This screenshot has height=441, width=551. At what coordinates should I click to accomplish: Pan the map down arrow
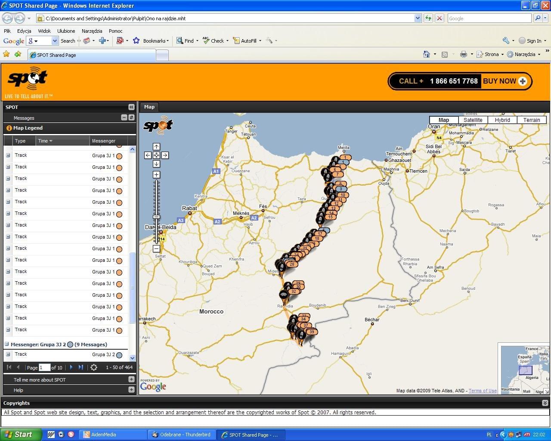[x=156, y=164]
